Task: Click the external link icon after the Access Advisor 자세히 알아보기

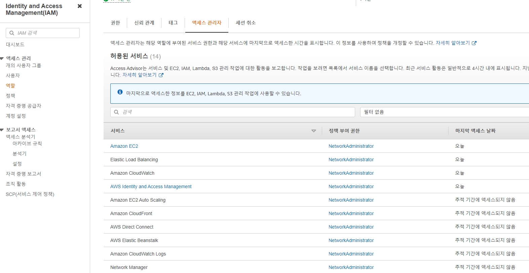Action: click(161, 75)
